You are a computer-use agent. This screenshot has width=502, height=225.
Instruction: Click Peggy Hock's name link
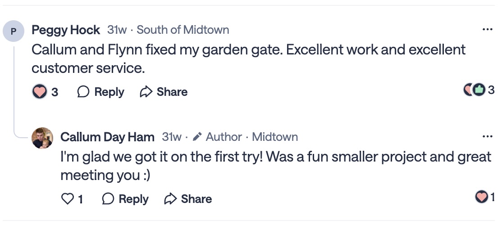tap(66, 30)
